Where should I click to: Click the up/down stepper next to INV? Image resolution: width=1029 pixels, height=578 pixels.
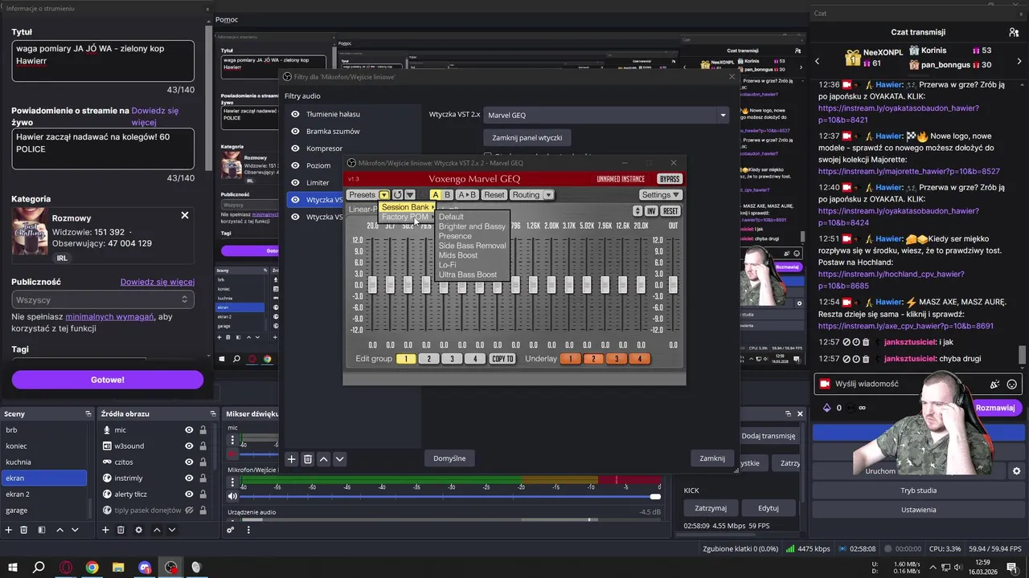[x=637, y=211]
